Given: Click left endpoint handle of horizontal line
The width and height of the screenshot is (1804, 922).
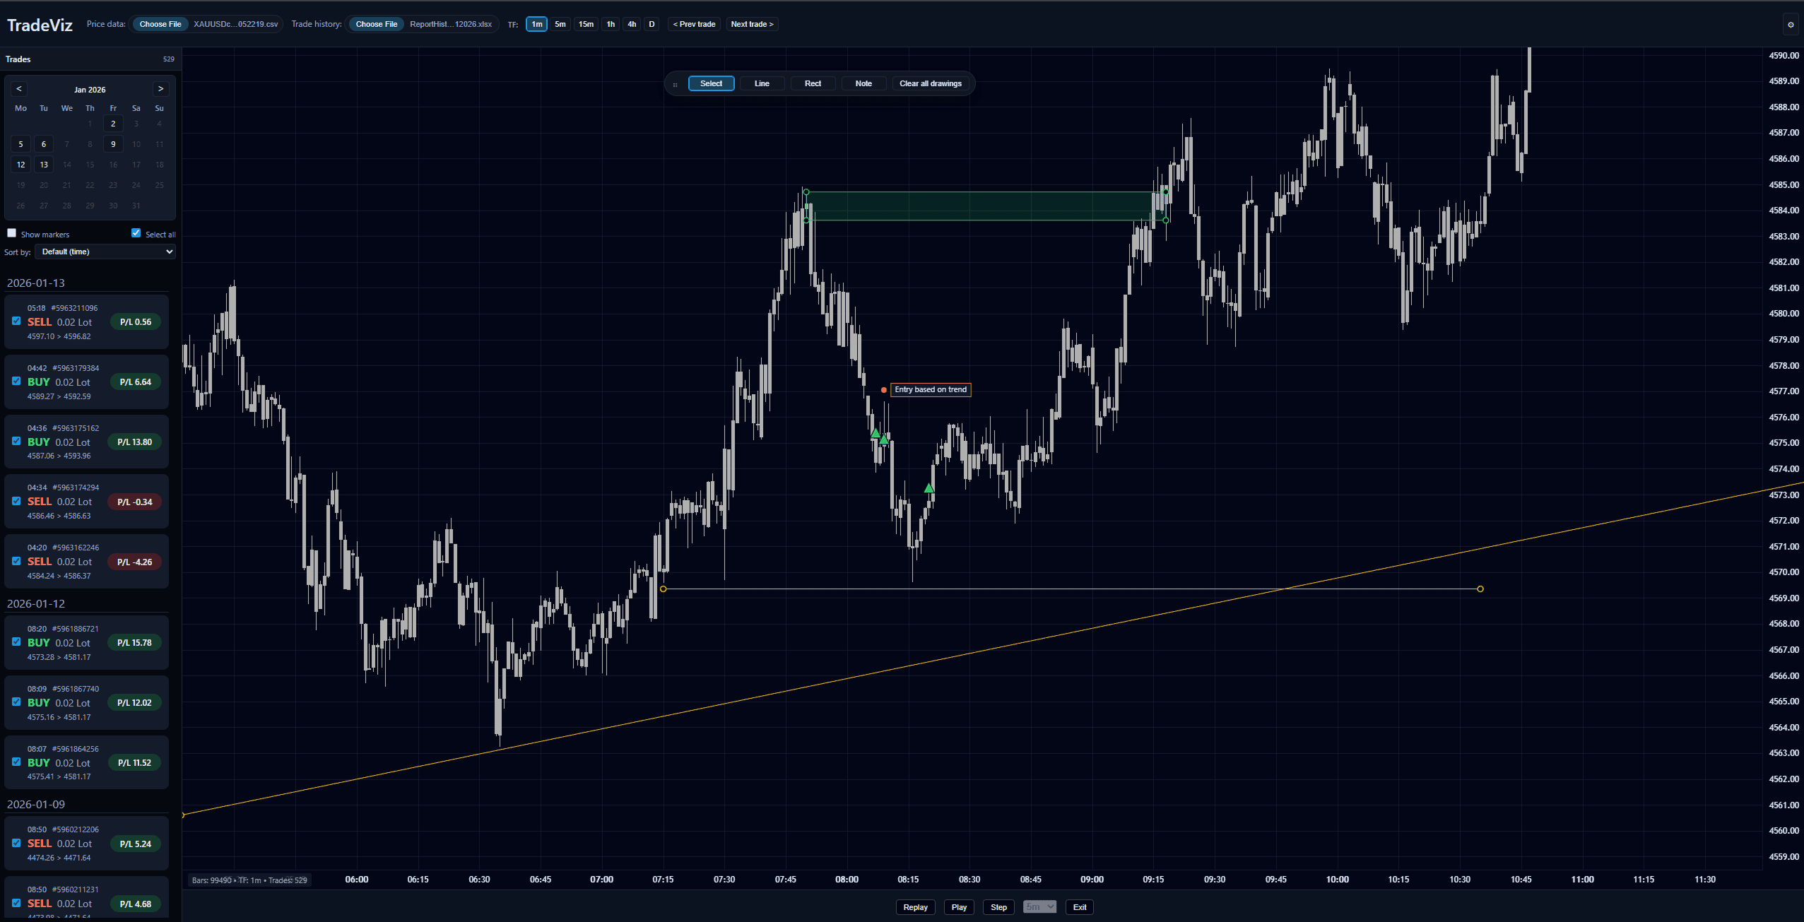Looking at the screenshot, I should [663, 589].
